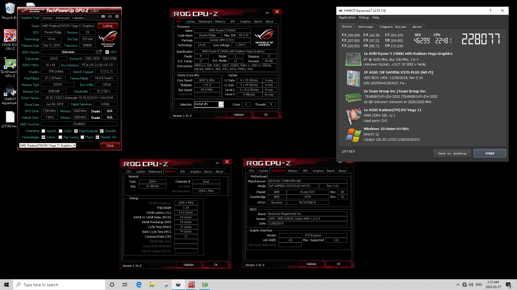Viewport: 517px width, 290px height.
Task: Click the Lookup button in GPU-Z
Action: [x=108, y=26]
